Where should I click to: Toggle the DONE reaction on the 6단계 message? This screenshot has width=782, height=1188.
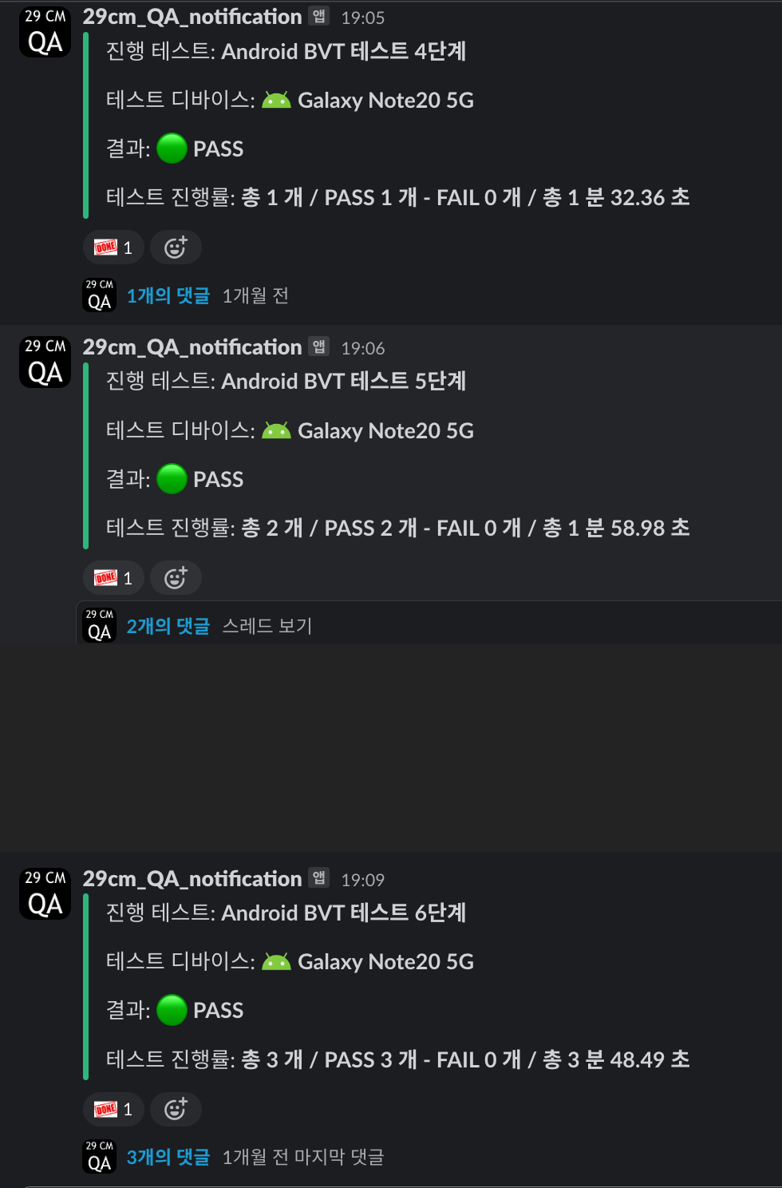point(113,1109)
